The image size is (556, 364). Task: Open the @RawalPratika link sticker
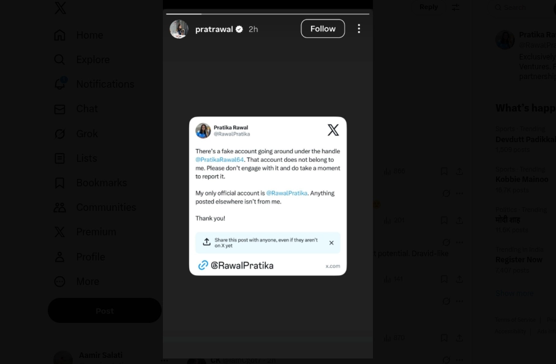[236, 265]
